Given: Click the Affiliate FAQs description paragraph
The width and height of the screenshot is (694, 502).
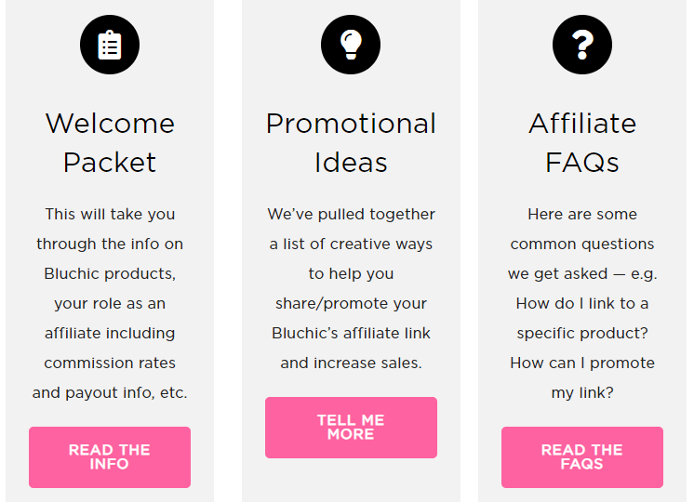Looking at the screenshot, I should tap(582, 303).
